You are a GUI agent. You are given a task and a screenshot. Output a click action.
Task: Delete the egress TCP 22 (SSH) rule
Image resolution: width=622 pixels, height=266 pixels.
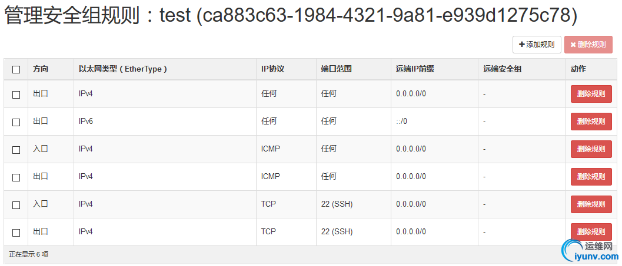(591, 231)
